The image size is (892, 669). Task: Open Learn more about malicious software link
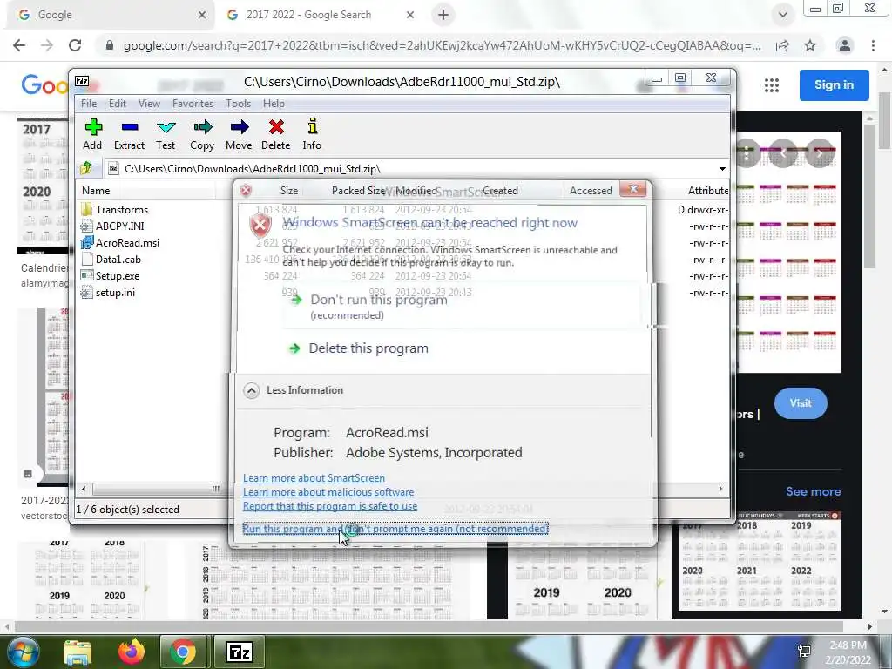tap(328, 492)
